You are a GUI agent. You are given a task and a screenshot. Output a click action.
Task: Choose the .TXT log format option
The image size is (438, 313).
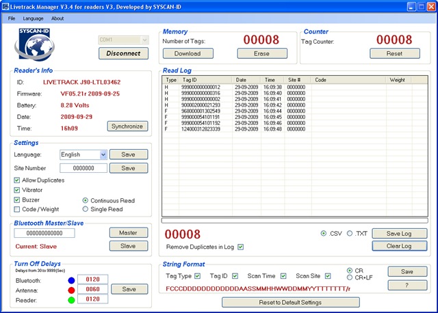(350, 233)
